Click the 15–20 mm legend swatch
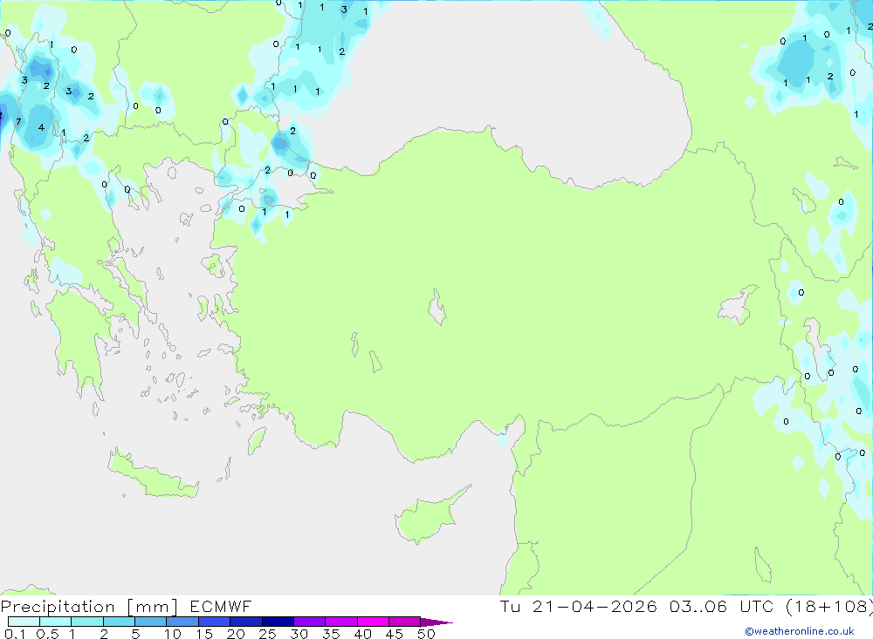The image size is (873, 639). pos(215,622)
